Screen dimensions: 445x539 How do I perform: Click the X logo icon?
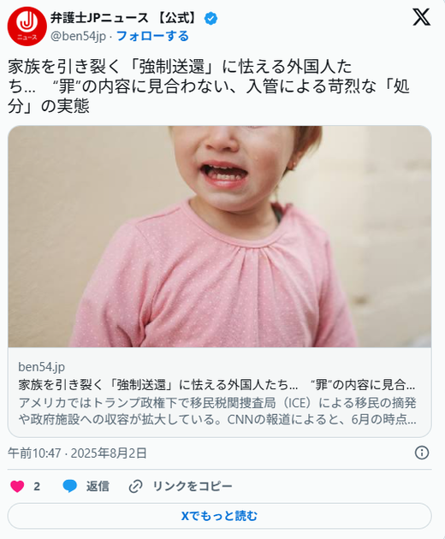point(421,17)
